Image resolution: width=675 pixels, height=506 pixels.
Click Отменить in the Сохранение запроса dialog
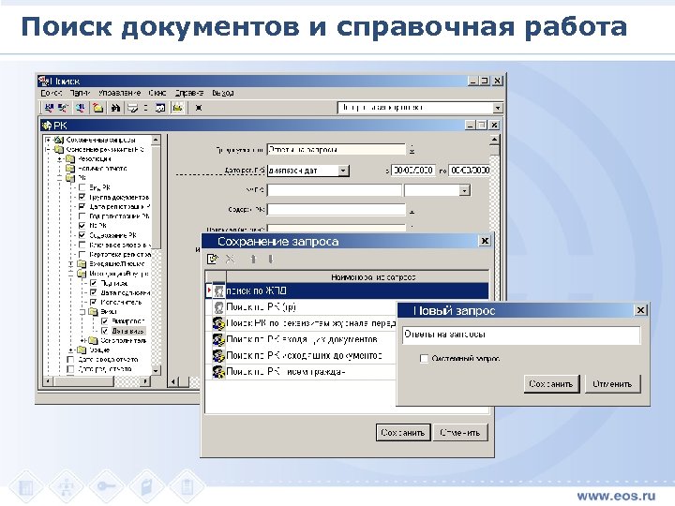click(460, 433)
